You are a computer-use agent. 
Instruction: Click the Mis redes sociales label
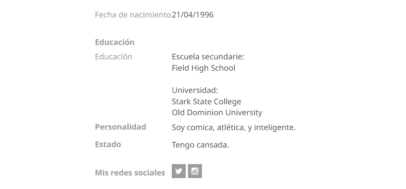point(130,173)
